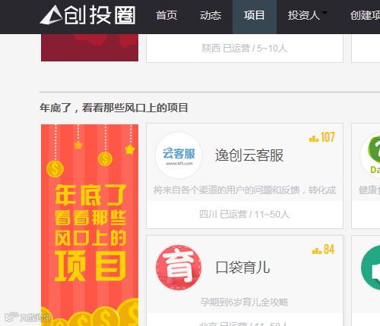
Task: Click the dark red map banner thumbnail
Action: click(x=90, y=48)
